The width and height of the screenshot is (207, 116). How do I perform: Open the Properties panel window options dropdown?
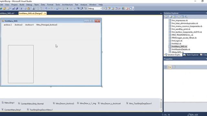(206, 59)
